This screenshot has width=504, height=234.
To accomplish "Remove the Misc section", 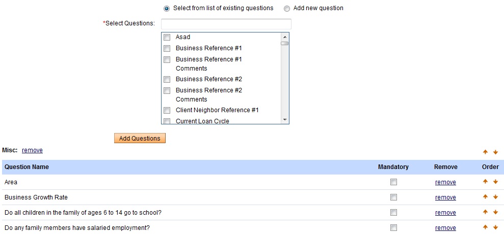I will pyautogui.click(x=32, y=150).
